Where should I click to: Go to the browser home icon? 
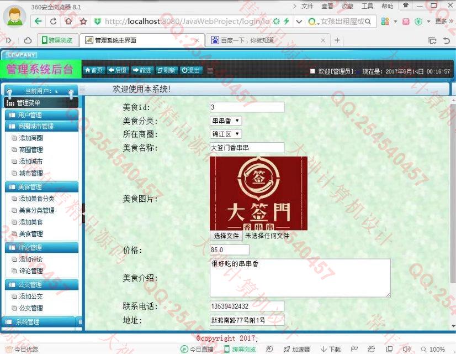(x=68, y=21)
